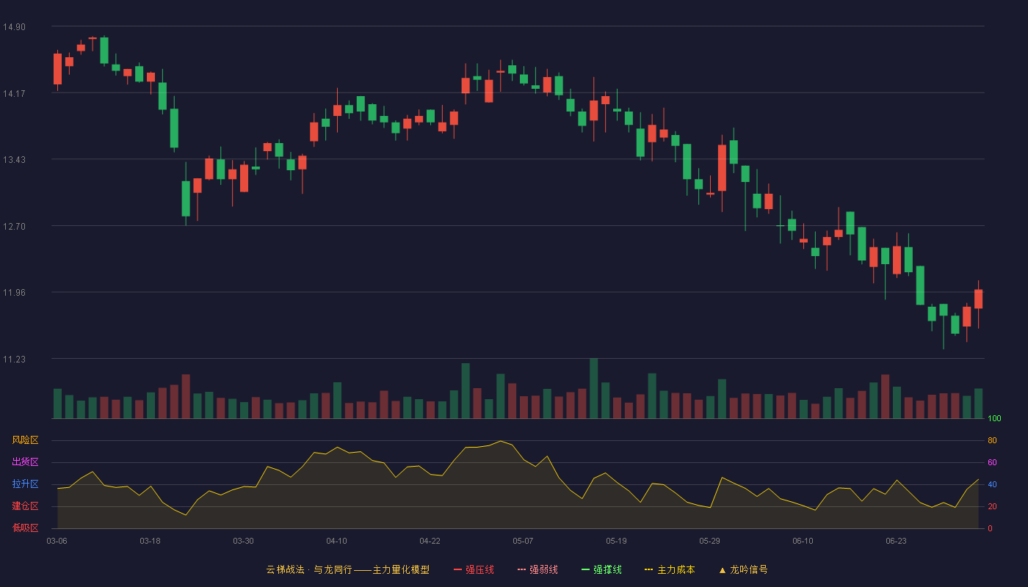Image resolution: width=1028 pixels, height=587 pixels.
Task: Click the 03-30 date label
Action: 243,541
